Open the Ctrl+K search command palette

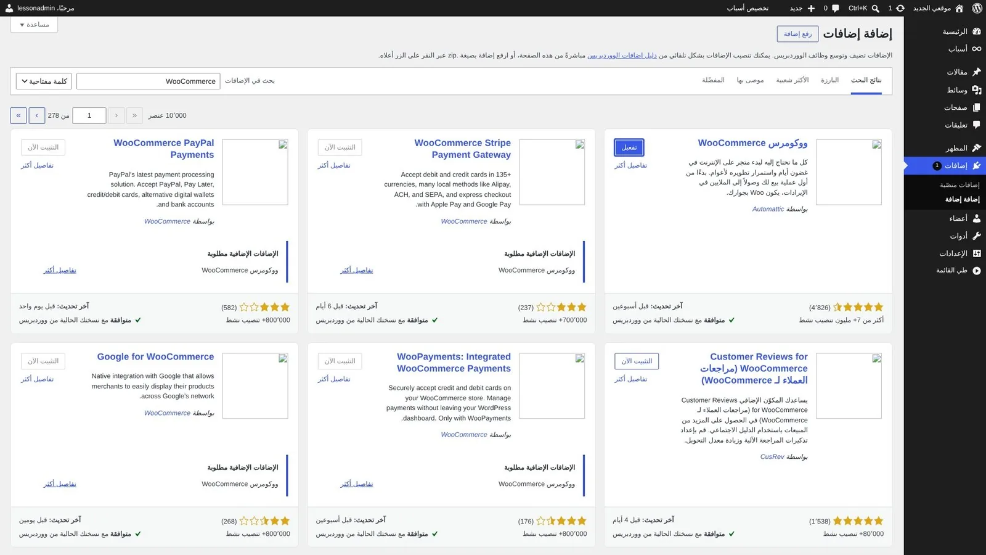coord(863,8)
